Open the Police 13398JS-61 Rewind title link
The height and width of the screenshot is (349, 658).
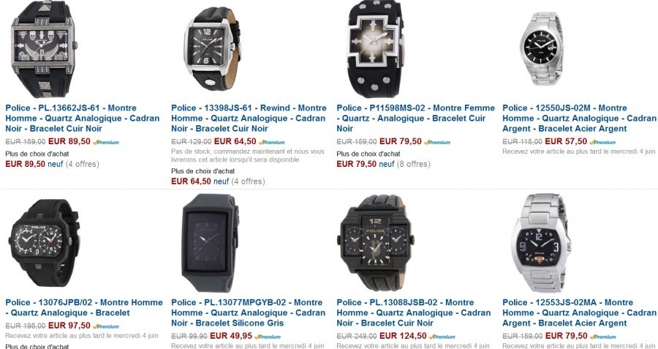pos(249,118)
